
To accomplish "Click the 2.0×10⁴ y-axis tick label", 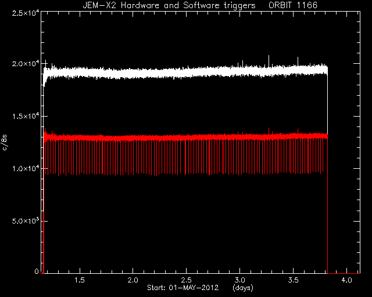I will [x=26, y=64].
